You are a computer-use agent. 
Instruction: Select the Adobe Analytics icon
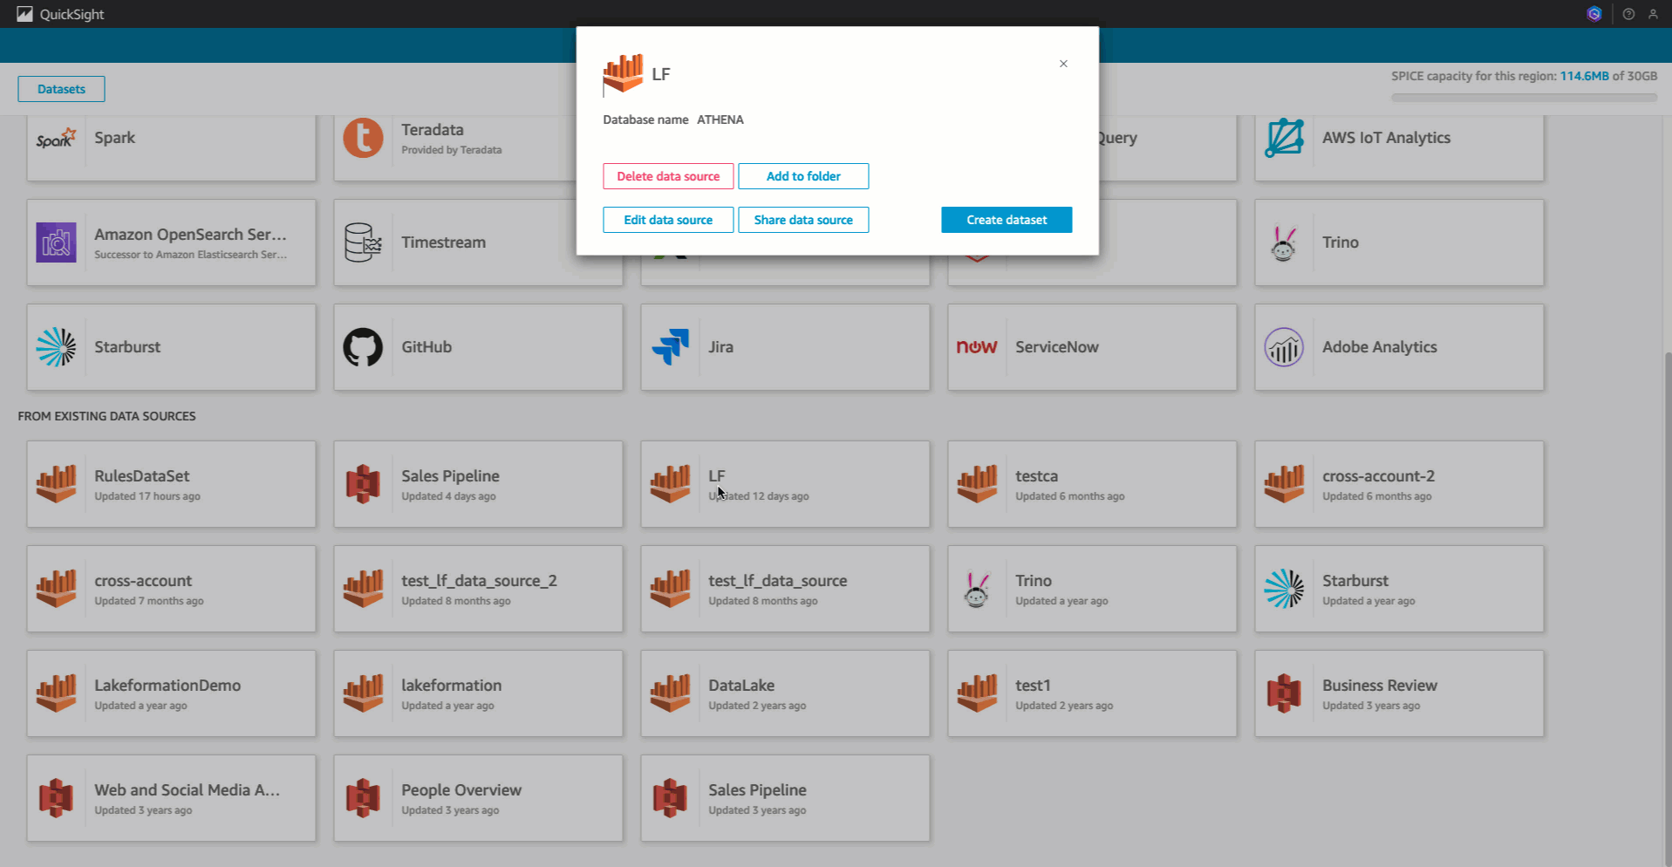tap(1284, 347)
